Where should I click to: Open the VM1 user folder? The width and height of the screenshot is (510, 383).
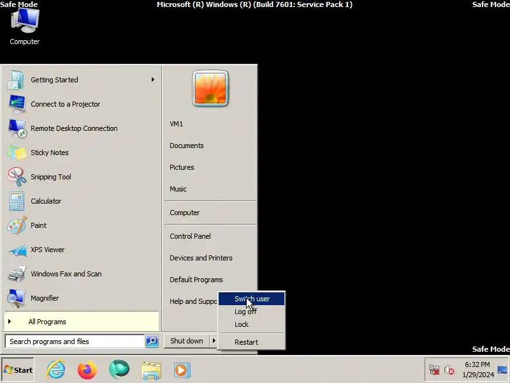tap(177, 124)
